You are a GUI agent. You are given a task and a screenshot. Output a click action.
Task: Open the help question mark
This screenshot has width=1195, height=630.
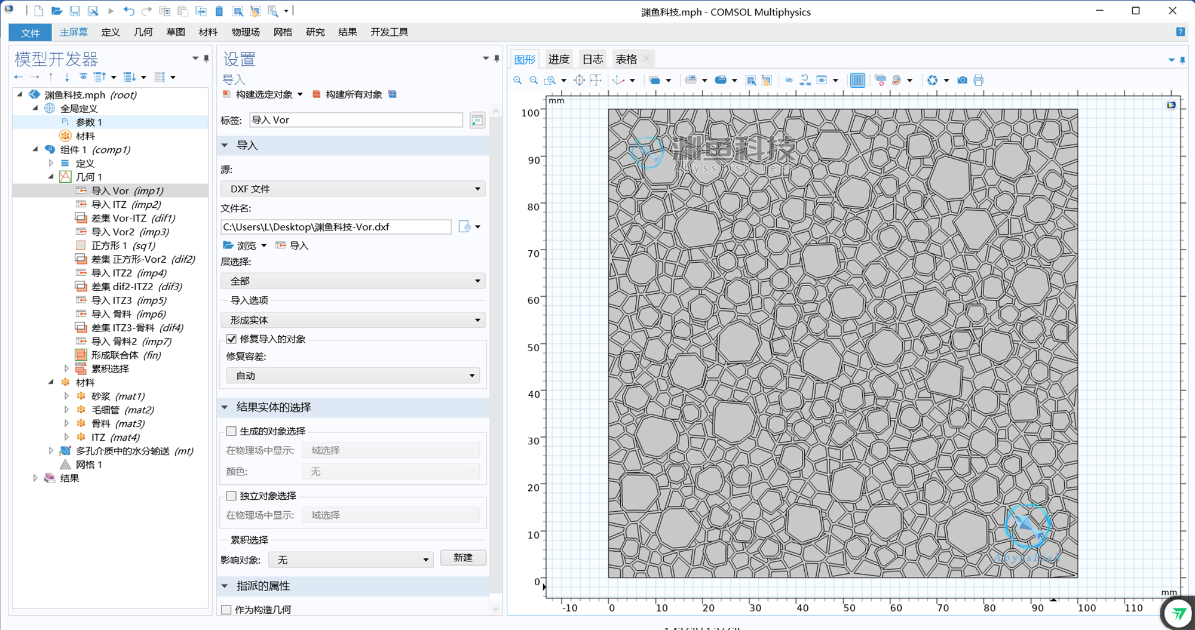[x=1180, y=32]
